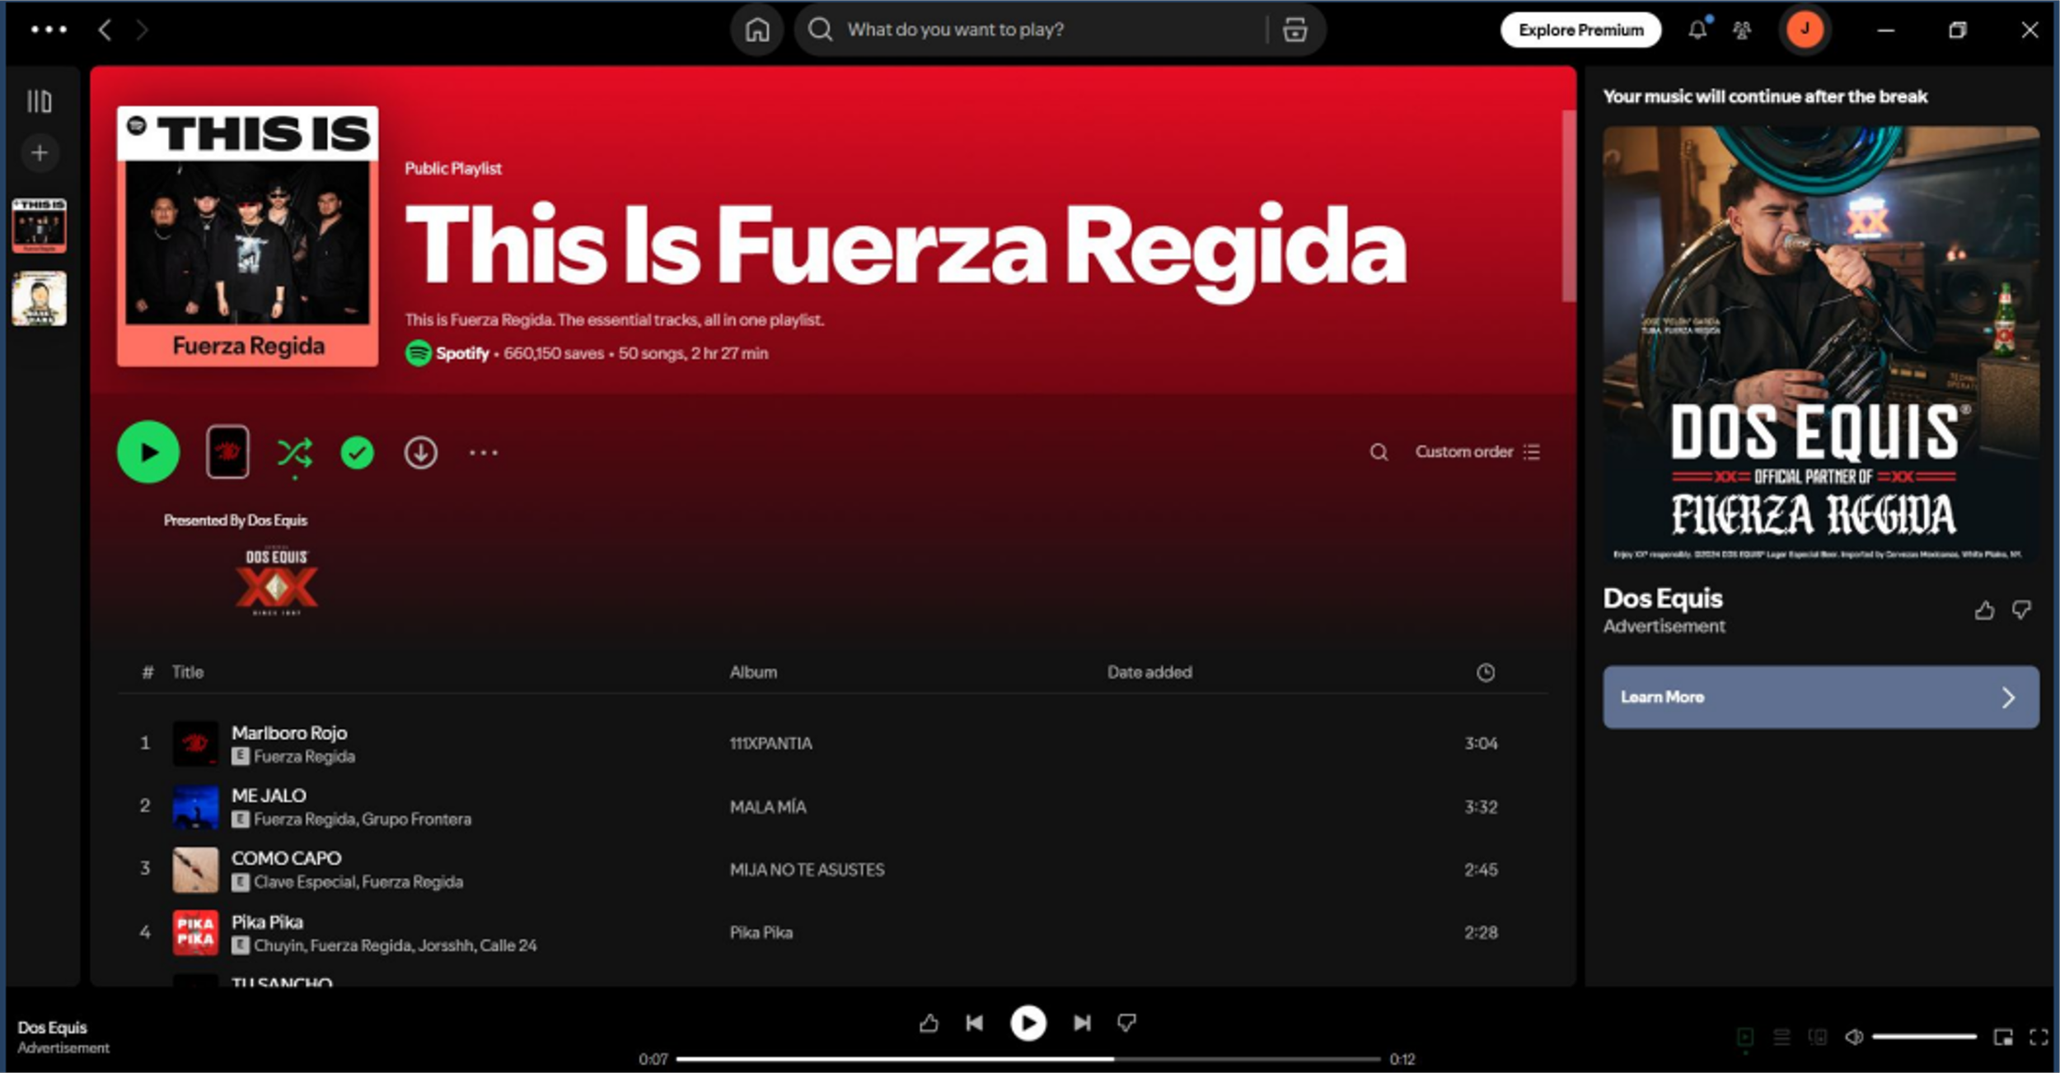Expand the sidebar three-dot menu

(49, 30)
